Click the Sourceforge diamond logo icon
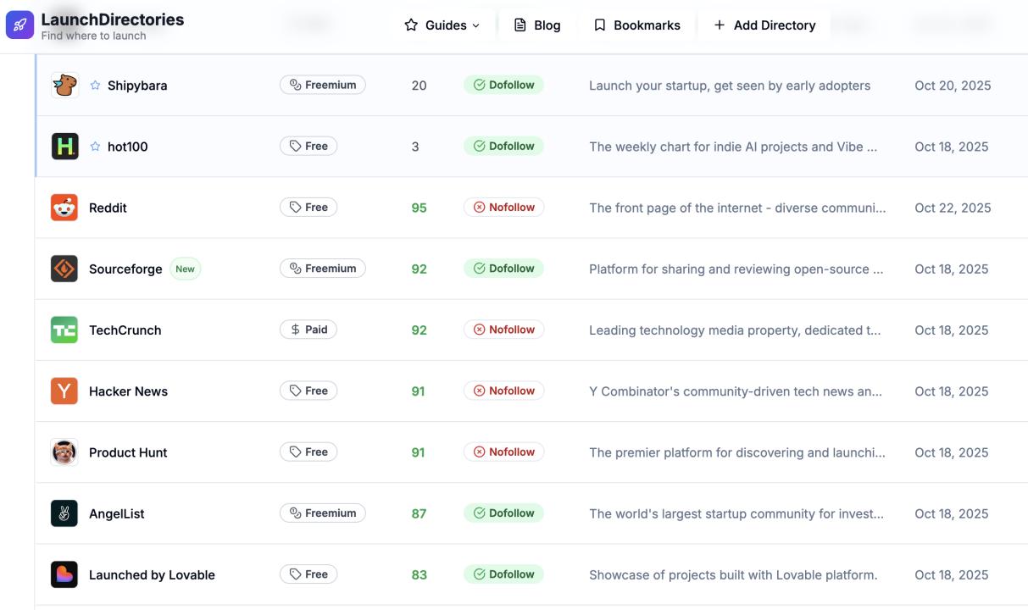 coord(64,269)
